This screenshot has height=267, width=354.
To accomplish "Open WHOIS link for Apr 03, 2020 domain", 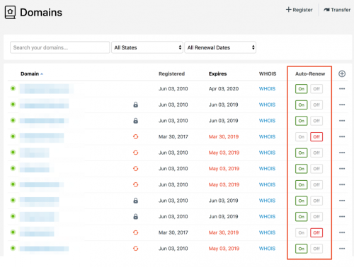I will pyautogui.click(x=267, y=89).
